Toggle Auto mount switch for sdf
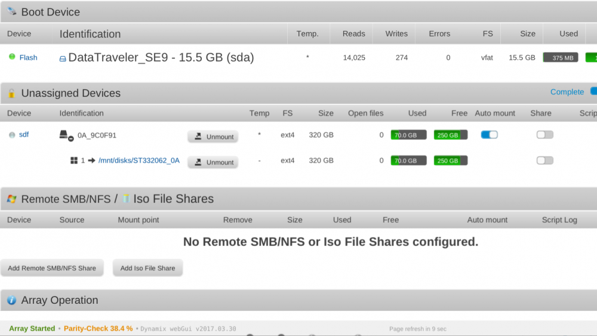 tap(490, 135)
